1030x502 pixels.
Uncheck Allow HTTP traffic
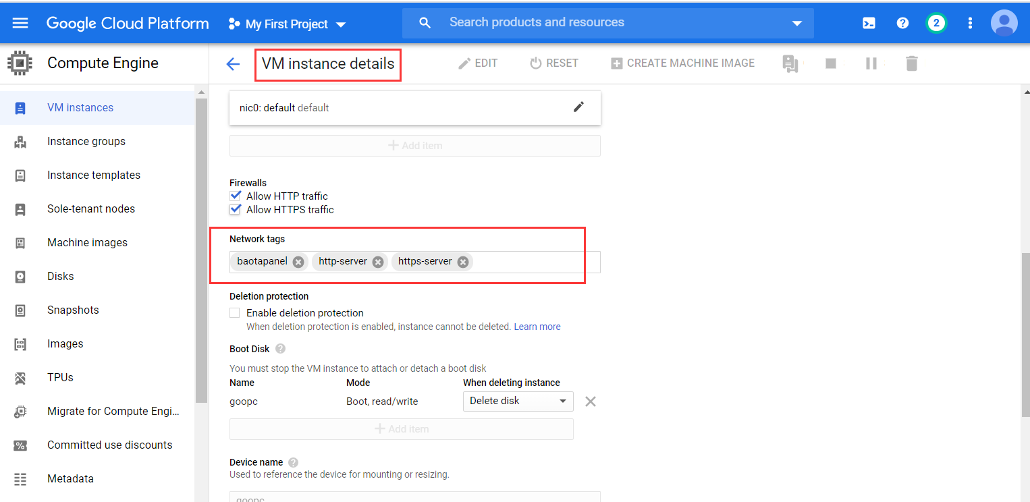(236, 196)
